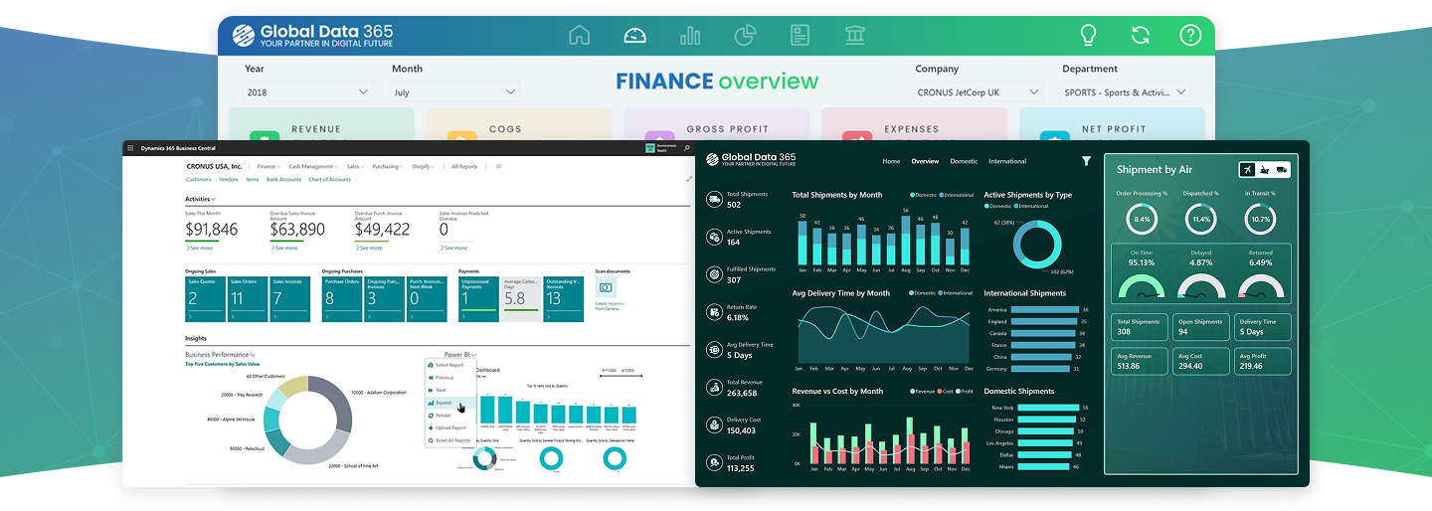The height and width of the screenshot is (511, 1432).
Task: Choose Expand in the Power BI menu
Action: 444,403
